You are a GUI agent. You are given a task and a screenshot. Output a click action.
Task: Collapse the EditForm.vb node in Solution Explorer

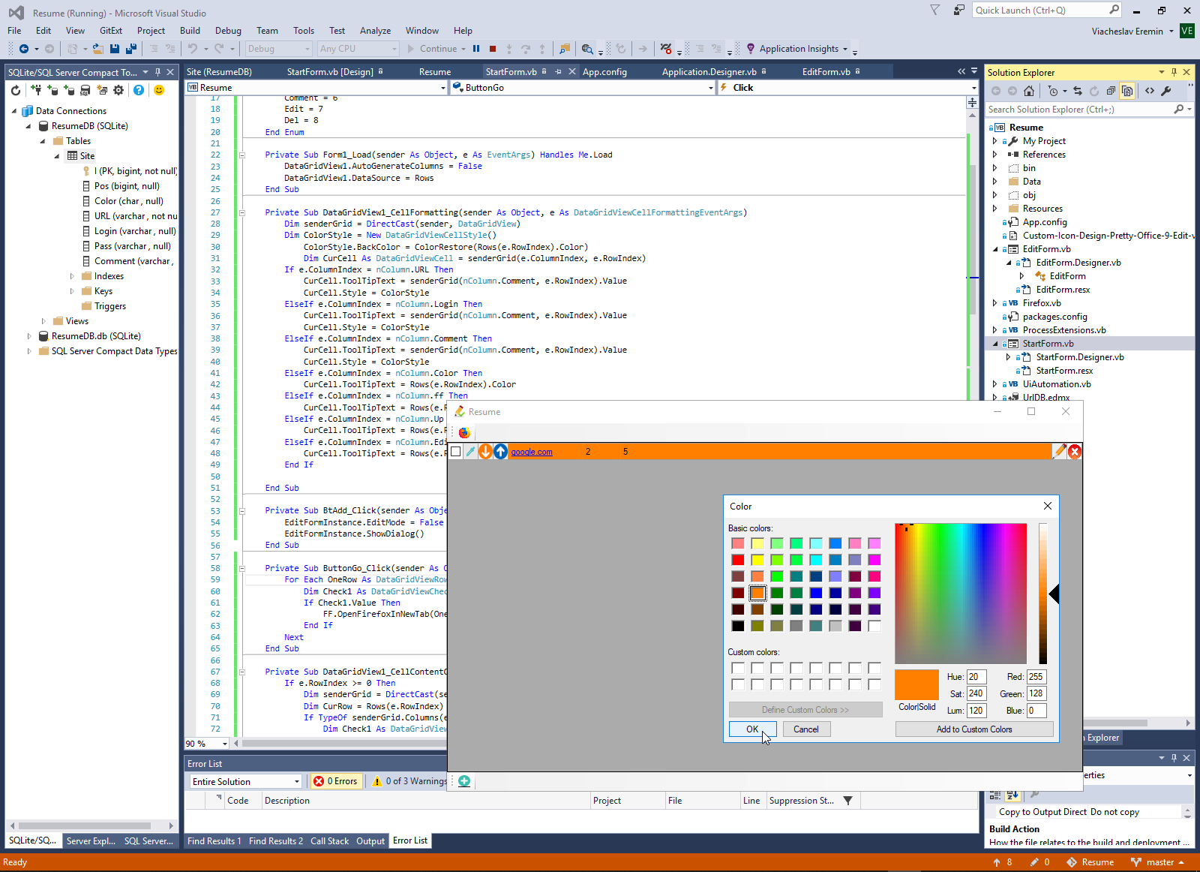coord(995,249)
